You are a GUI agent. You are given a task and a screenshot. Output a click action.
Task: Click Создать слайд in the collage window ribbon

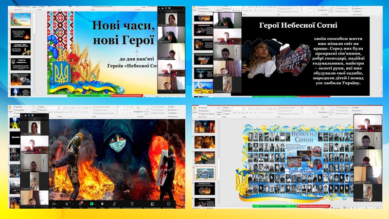click(218, 111)
